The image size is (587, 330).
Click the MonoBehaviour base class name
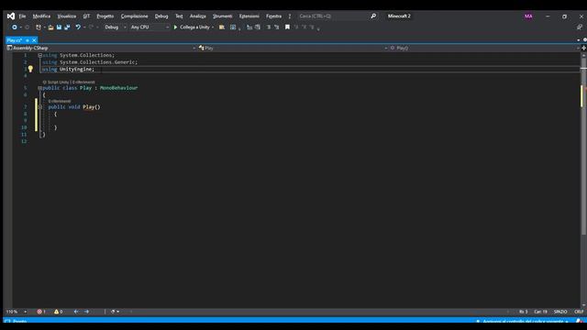(x=118, y=88)
